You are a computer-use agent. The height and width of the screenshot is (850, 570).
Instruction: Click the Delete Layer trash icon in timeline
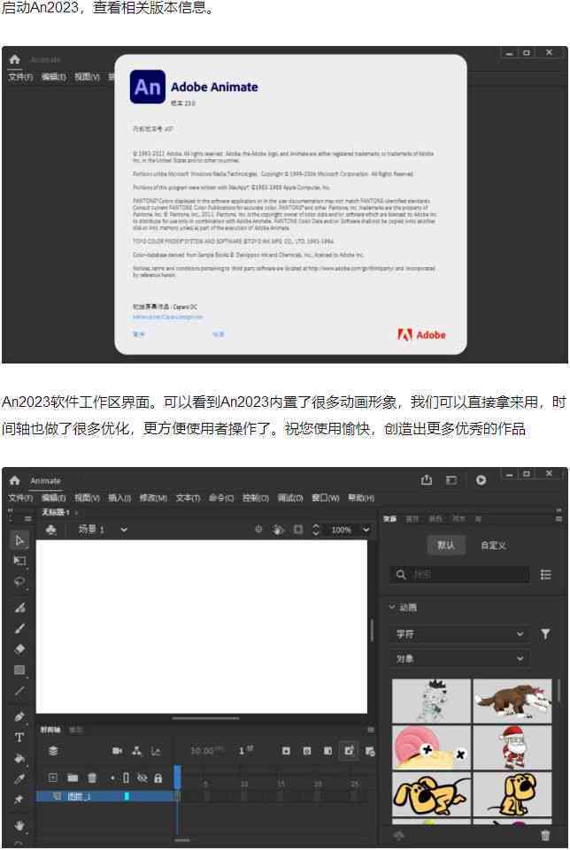(92, 777)
